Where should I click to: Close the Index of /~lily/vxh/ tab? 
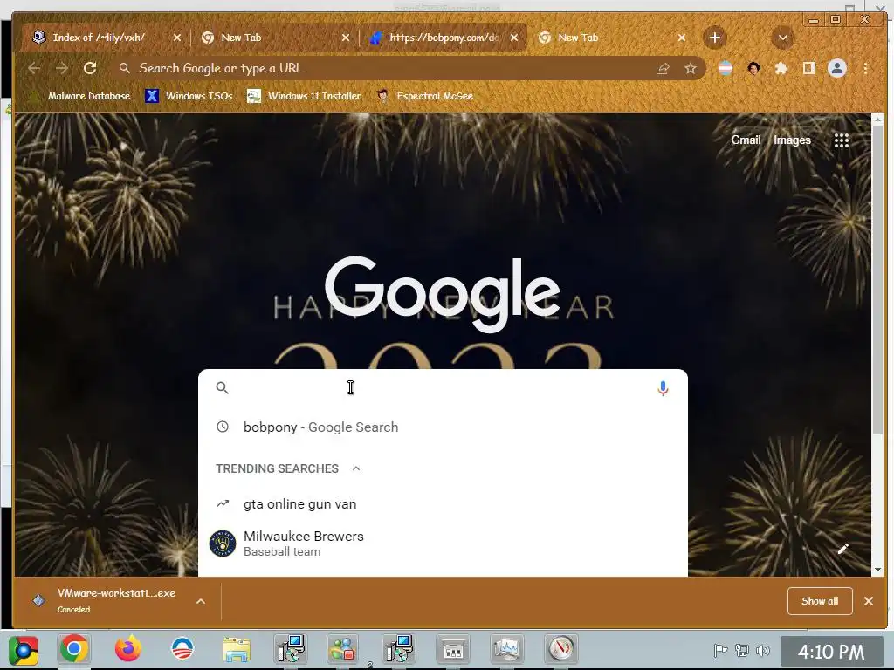[x=176, y=38]
